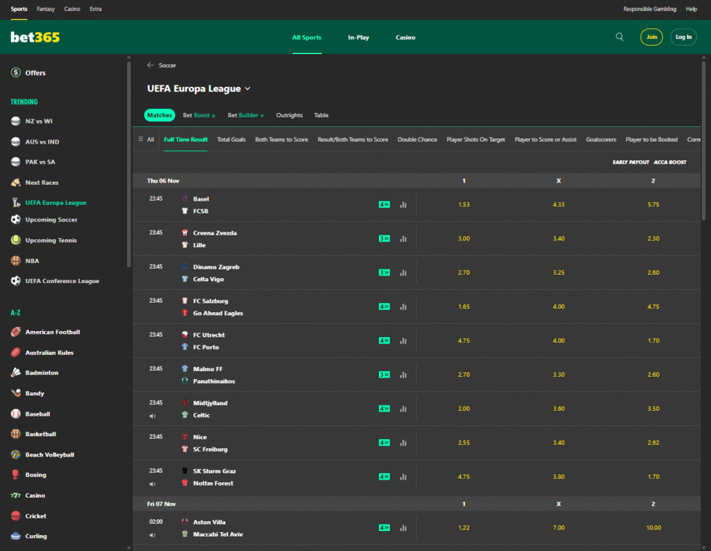Click the bet365 logo
This screenshot has height=551, width=711.
(x=35, y=37)
